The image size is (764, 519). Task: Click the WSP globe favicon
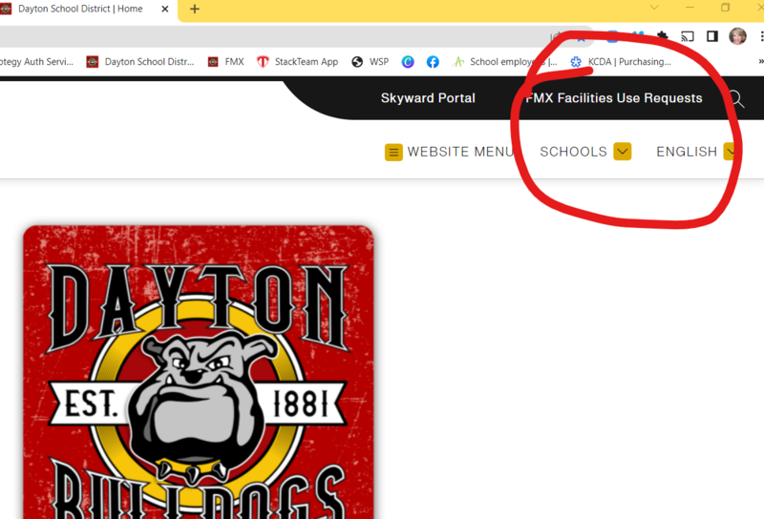tap(357, 62)
